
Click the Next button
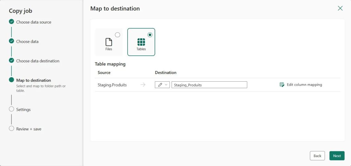tap(337, 156)
